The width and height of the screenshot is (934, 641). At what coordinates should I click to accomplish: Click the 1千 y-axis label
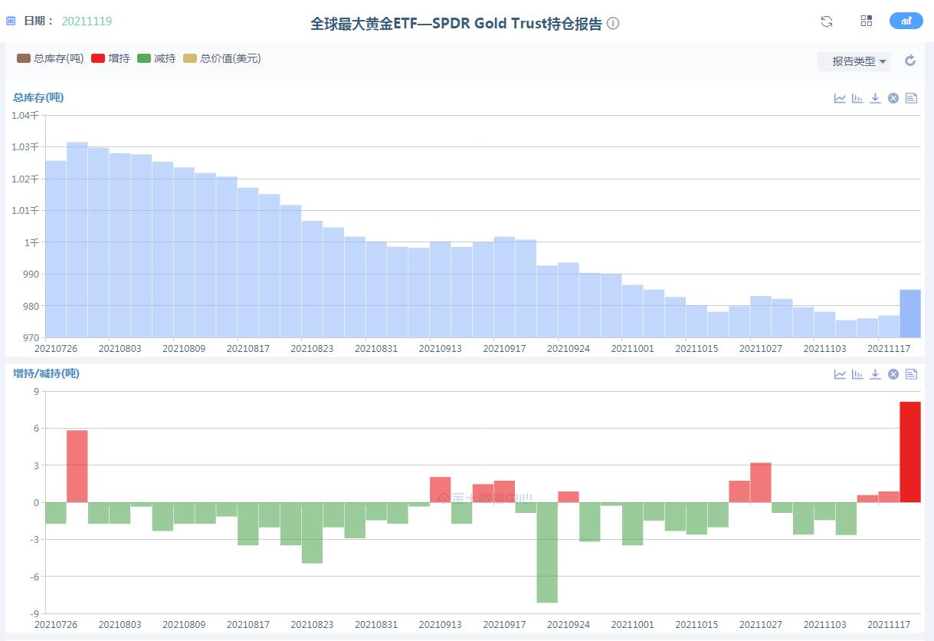[x=31, y=242]
